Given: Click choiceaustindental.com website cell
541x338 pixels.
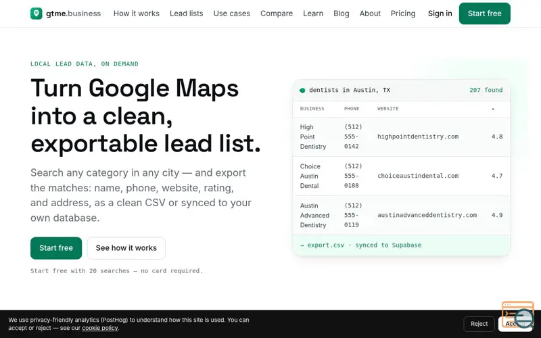Looking at the screenshot, I should click(x=418, y=176).
